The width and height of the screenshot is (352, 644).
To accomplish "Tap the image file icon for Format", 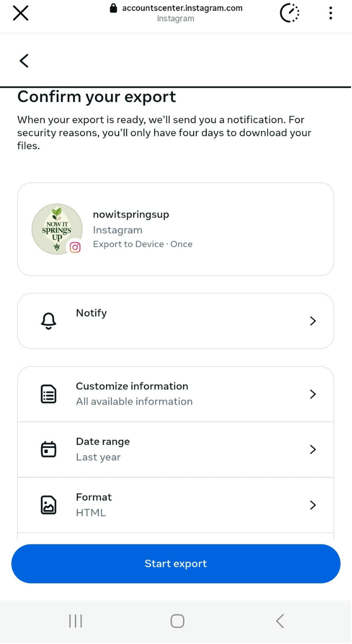I will 49,505.
